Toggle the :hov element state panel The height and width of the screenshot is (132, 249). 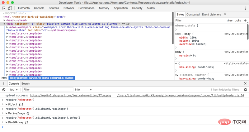click(x=229, y=21)
